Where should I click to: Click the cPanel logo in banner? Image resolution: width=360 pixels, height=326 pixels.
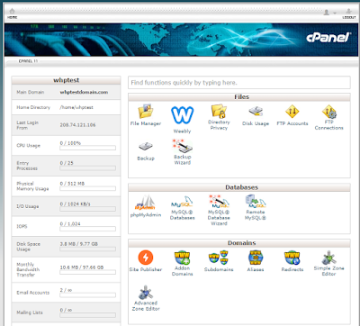tap(328, 38)
